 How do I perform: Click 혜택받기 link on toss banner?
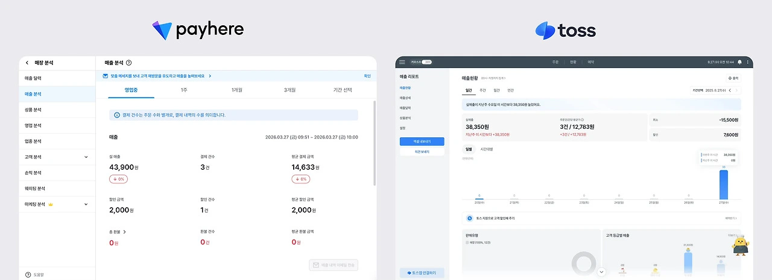pos(732,218)
